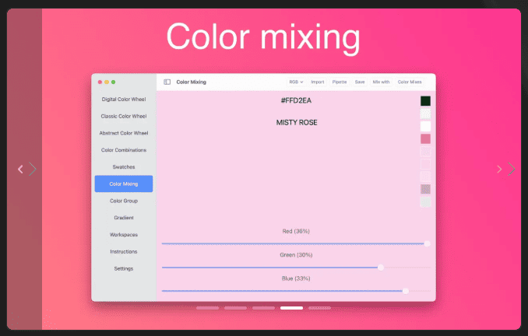The height and width of the screenshot is (336, 528).
Task: Click the hex code #FFD2EA text
Action: click(297, 100)
